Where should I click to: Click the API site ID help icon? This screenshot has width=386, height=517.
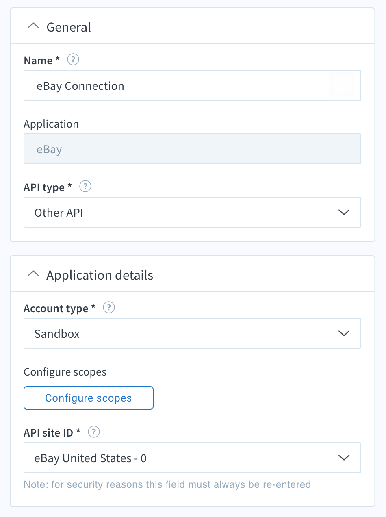pyautogui.click(x=94, y=432)
